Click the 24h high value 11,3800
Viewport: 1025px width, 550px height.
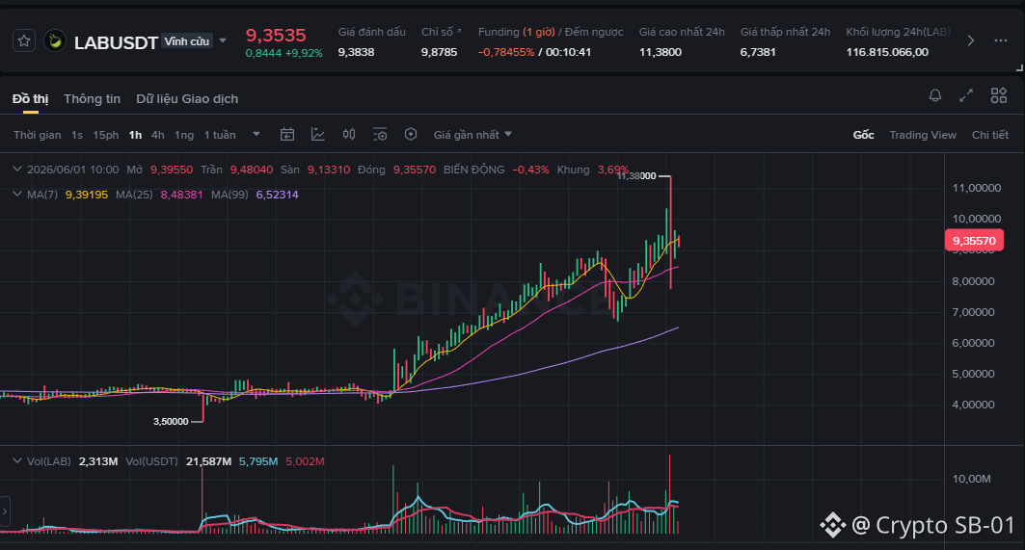(x=661, y=52)
